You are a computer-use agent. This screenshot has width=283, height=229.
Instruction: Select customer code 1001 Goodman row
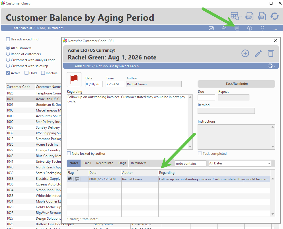pyautogui.click(x=34, y=105)
